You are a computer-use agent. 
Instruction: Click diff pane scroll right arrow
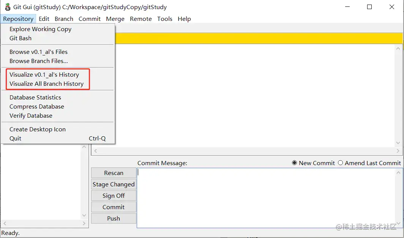click(x=398, y=151)
